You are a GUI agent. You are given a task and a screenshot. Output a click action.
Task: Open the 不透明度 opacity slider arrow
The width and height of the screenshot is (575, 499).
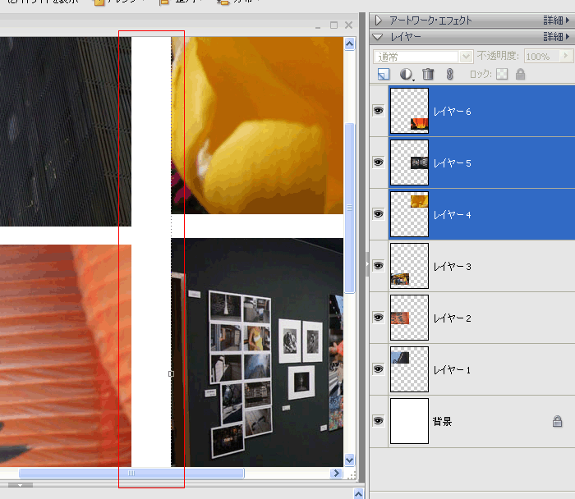pyautogui.click(x=565, y=57)
